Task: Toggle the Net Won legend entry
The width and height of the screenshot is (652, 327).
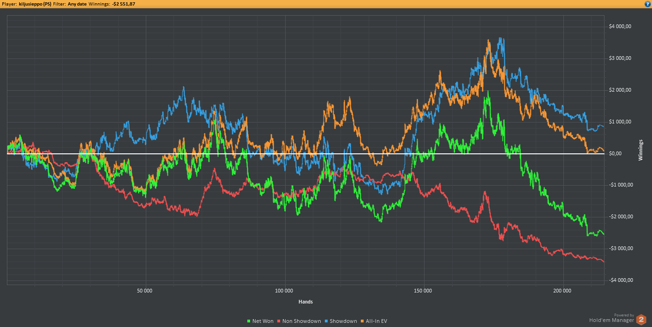Action: [260, 321]
